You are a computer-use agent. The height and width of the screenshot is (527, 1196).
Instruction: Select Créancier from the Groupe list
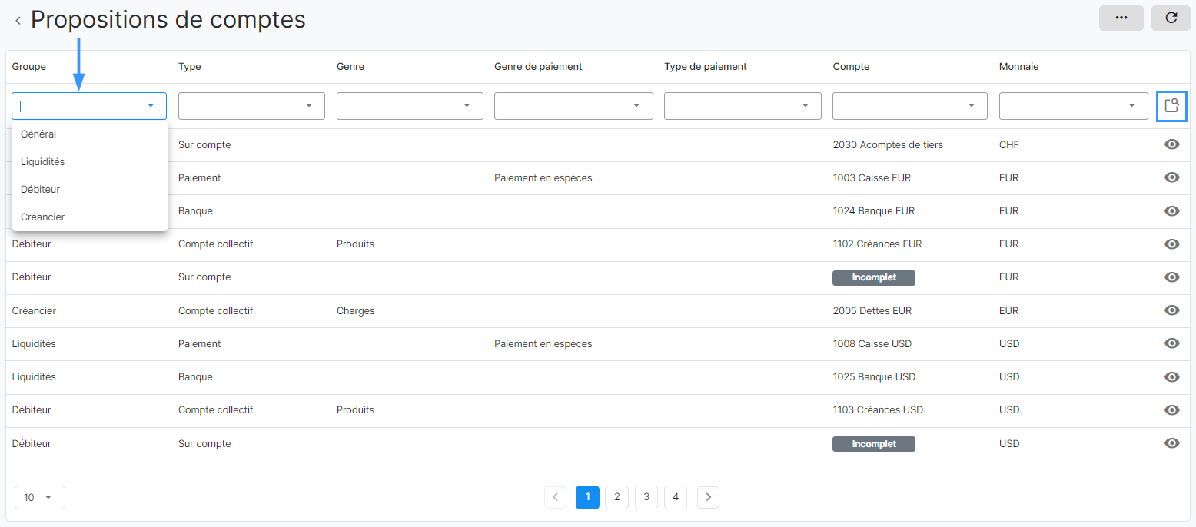(x=90, y=217)
